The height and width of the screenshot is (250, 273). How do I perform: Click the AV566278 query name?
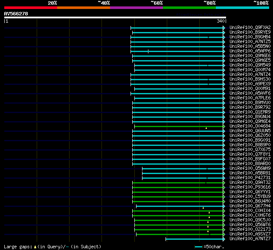[16, 14]
